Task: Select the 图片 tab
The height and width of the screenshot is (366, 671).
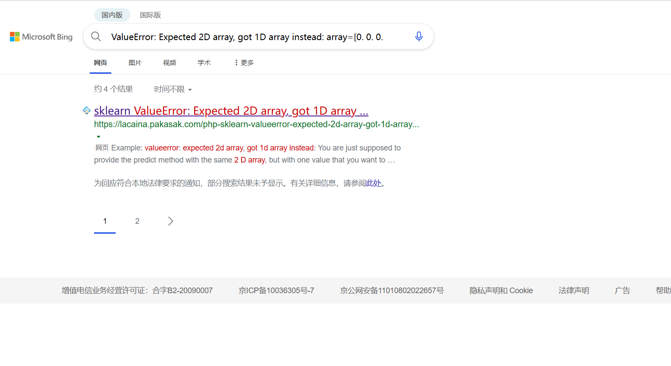Action: click(x=135, y=63)
